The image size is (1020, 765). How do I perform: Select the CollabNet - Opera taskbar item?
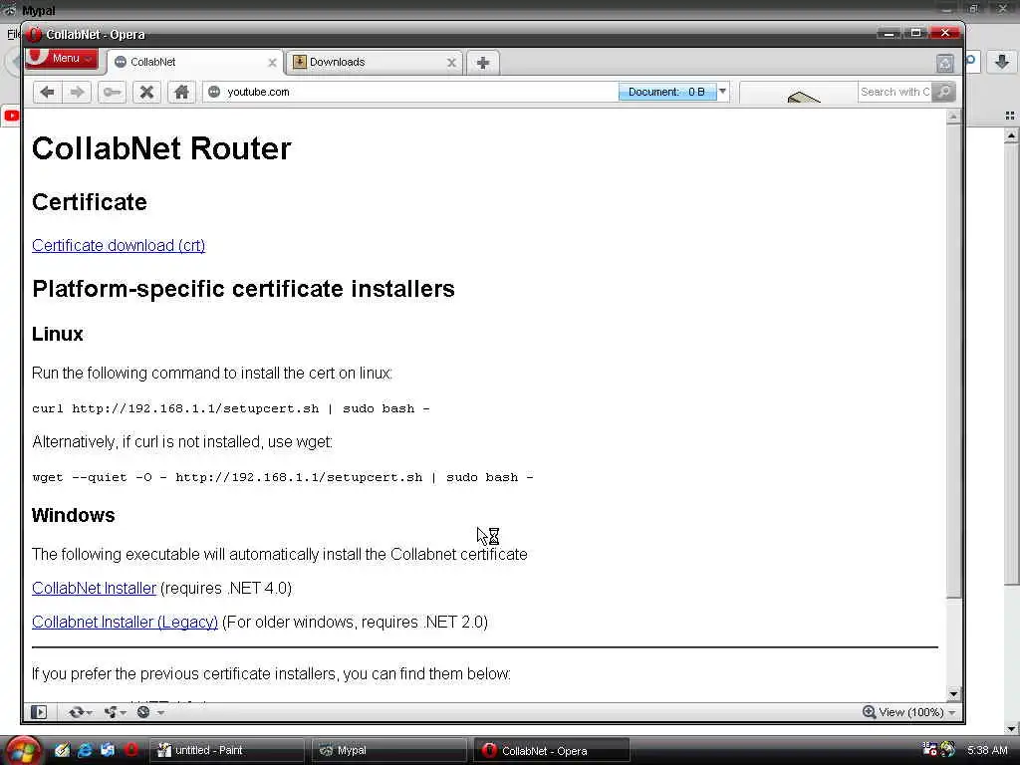coord(551,751)
